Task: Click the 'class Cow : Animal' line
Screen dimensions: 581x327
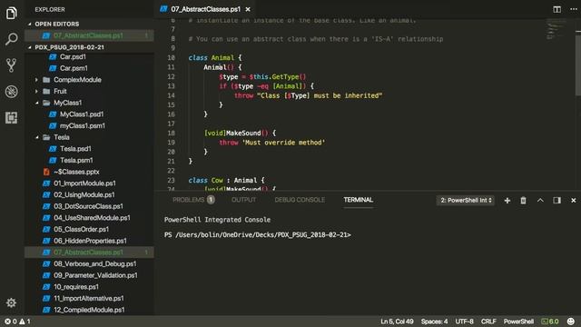Action: click(x=226, y=180)
